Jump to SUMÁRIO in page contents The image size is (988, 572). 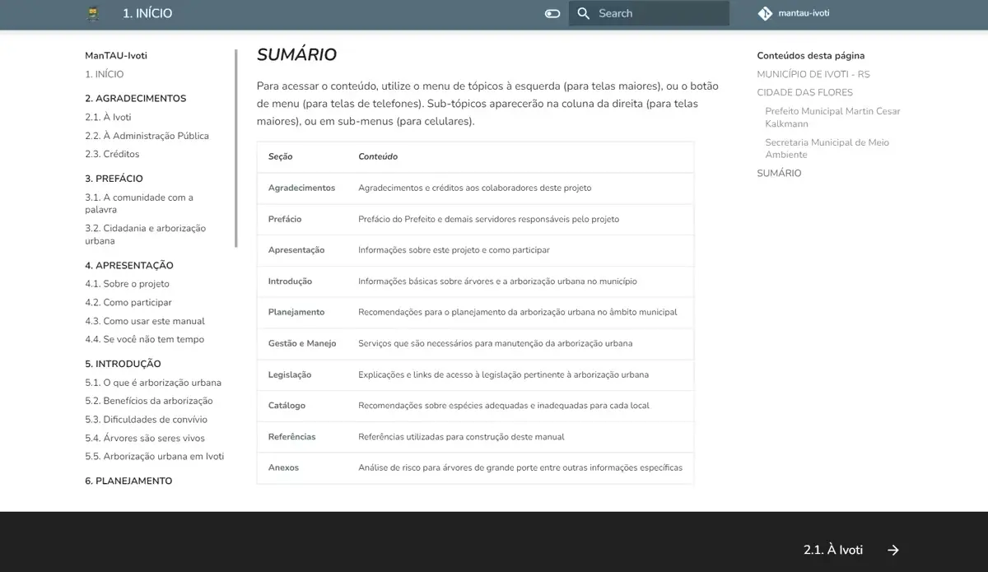(779, 173)
